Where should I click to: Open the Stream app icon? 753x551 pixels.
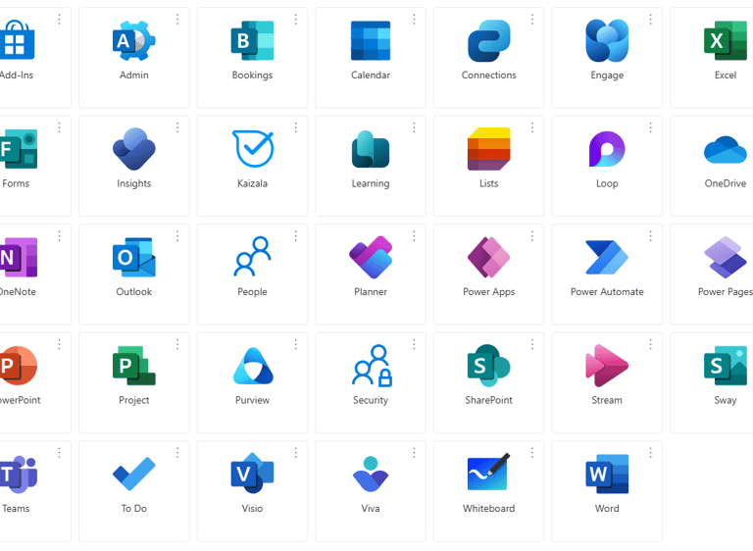pyautogui.click(x=607, y=366)
